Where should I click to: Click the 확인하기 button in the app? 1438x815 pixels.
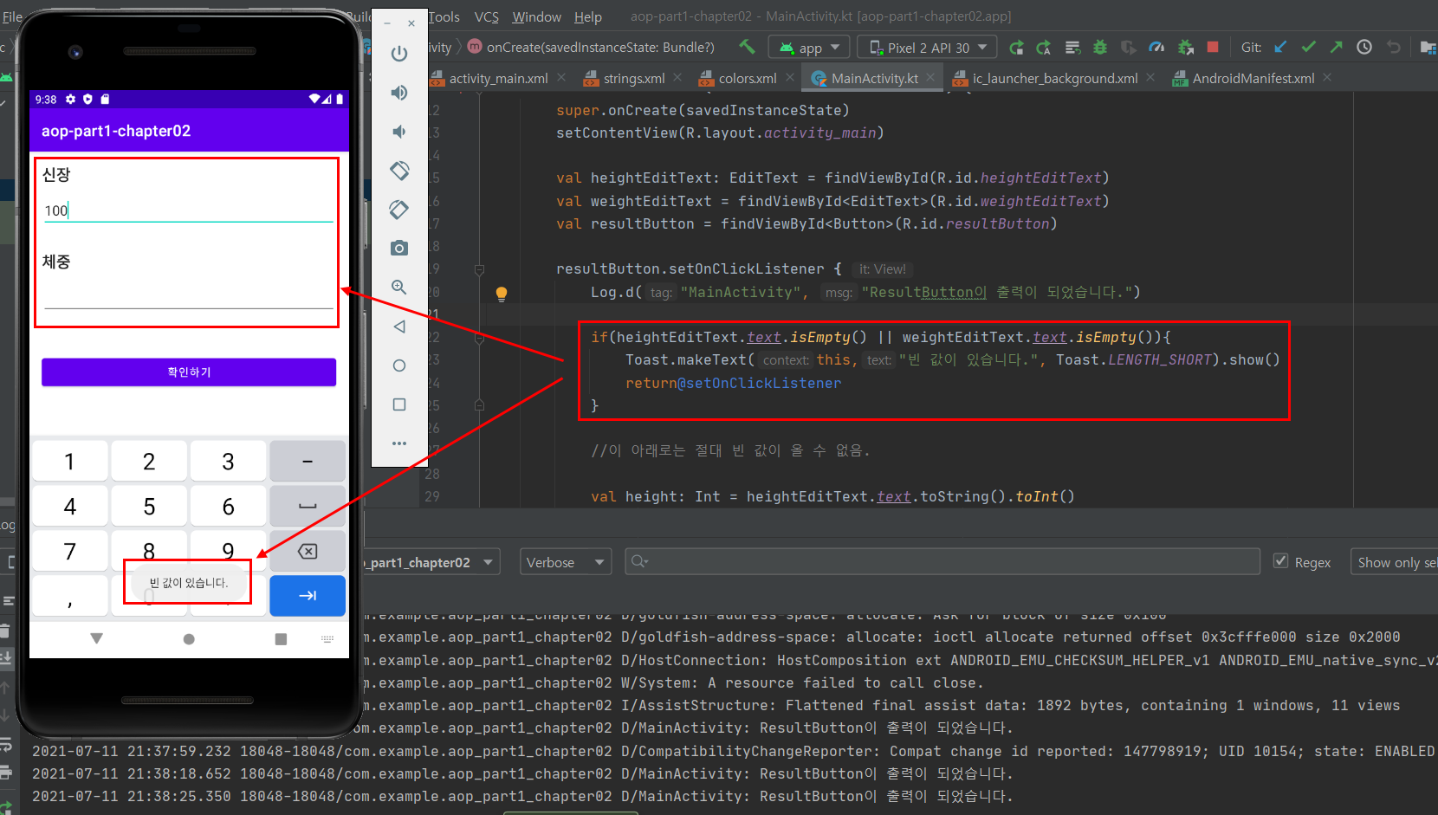point(189,372)
